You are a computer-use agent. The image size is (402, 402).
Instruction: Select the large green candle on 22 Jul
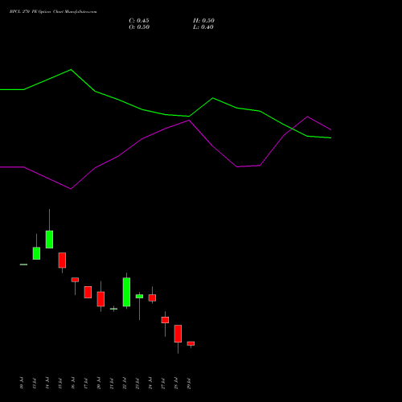click(126, 292)
